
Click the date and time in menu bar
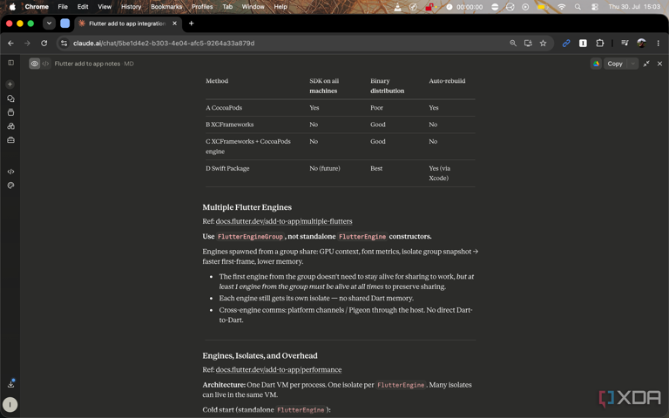pyautogui.click(x=634, y=6)
